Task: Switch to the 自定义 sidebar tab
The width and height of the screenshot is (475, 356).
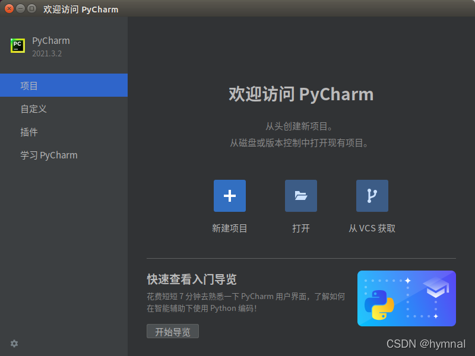Action: 64,109
